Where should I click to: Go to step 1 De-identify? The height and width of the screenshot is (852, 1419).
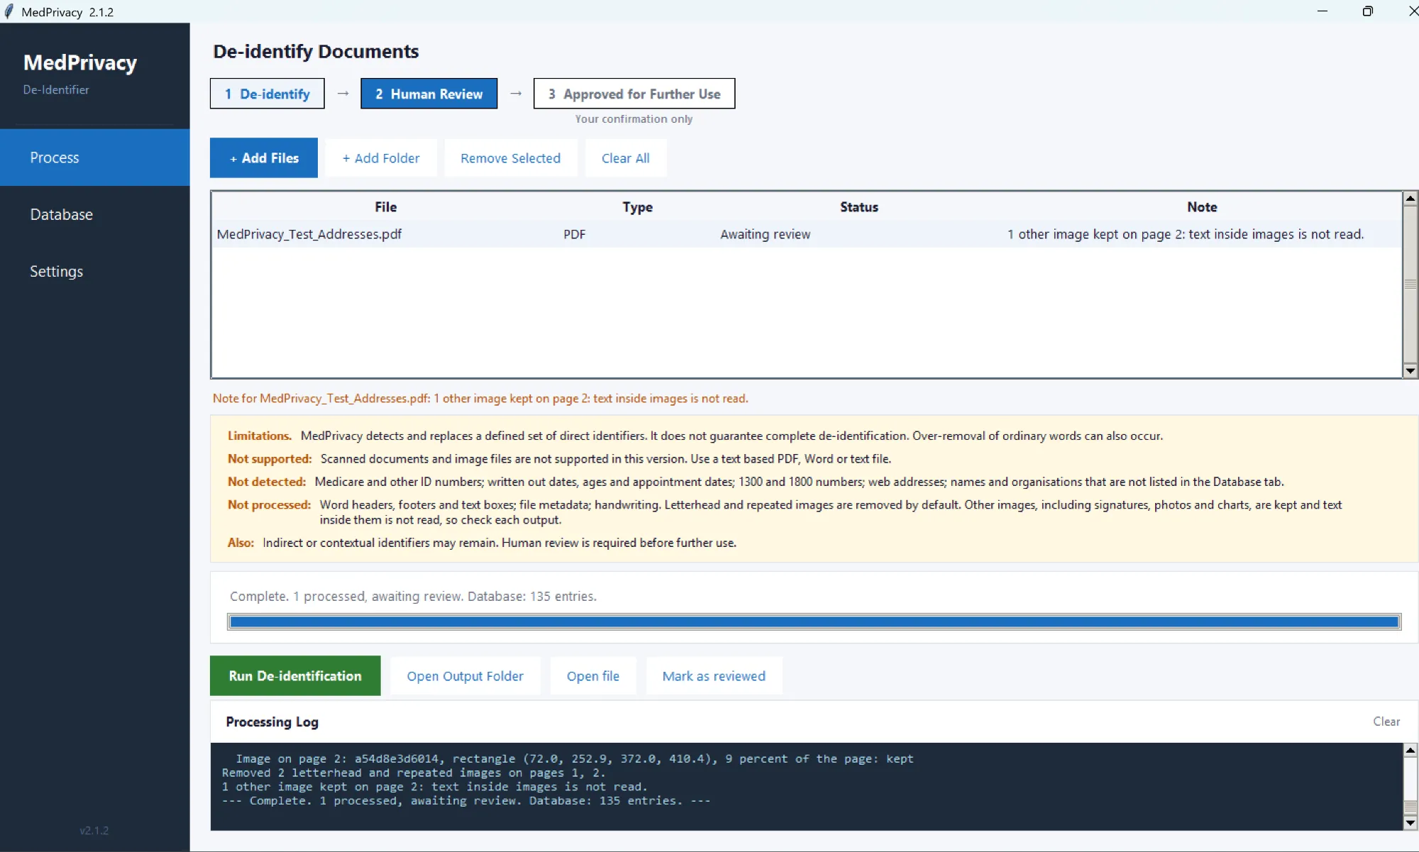tap(267, 94)
